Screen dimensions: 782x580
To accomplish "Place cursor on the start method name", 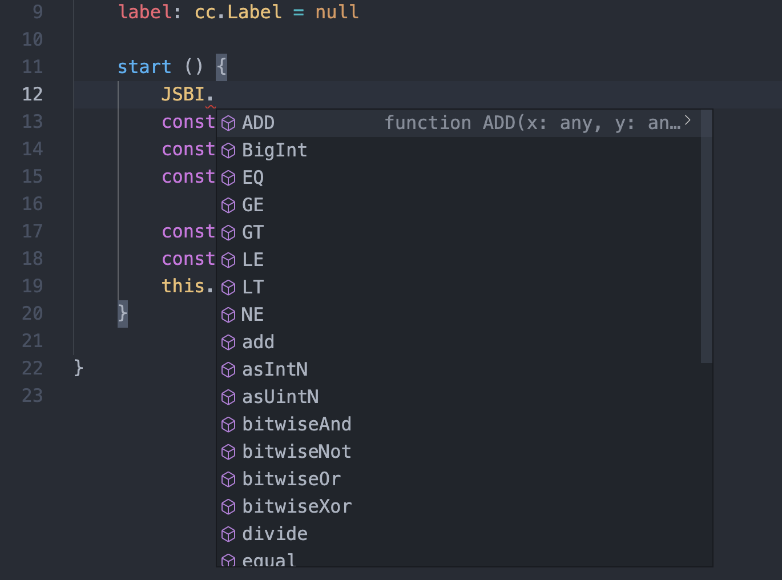I will tap(144, 67).
